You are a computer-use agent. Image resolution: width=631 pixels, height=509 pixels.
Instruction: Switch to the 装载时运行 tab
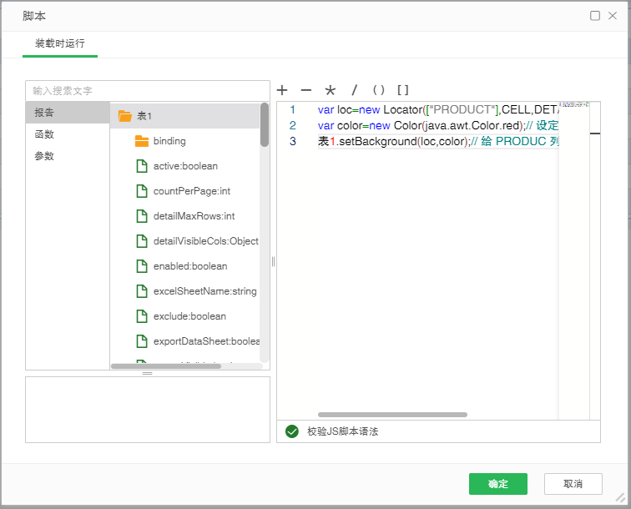pos(59,43)
